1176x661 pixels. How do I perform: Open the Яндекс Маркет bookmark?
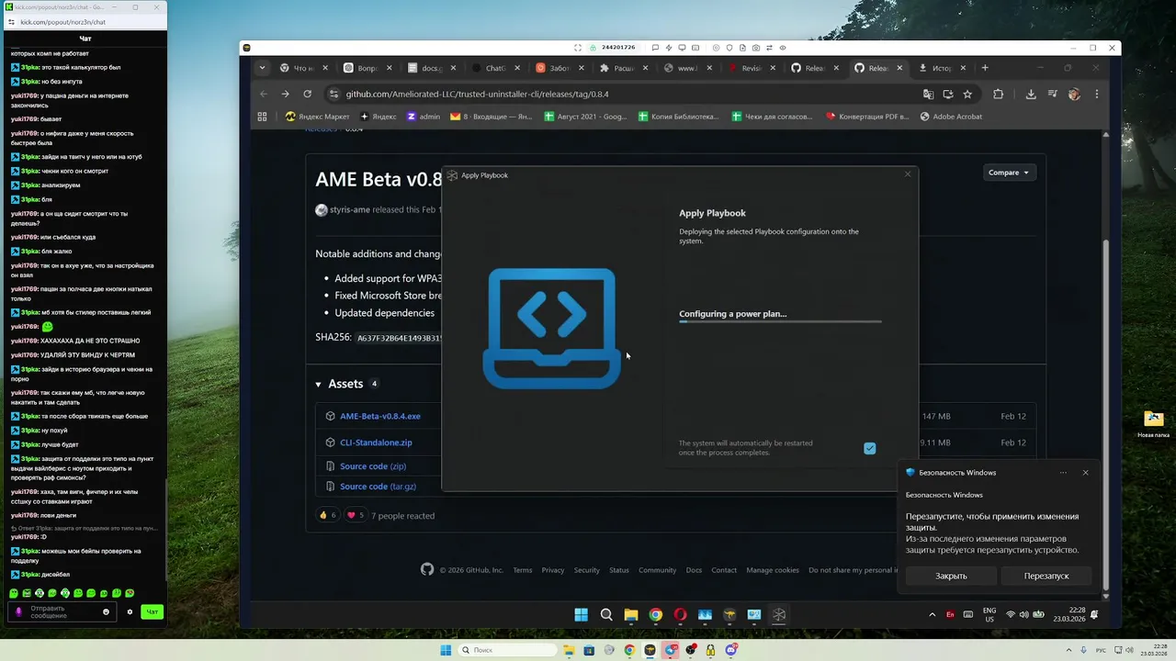point(317,117)
